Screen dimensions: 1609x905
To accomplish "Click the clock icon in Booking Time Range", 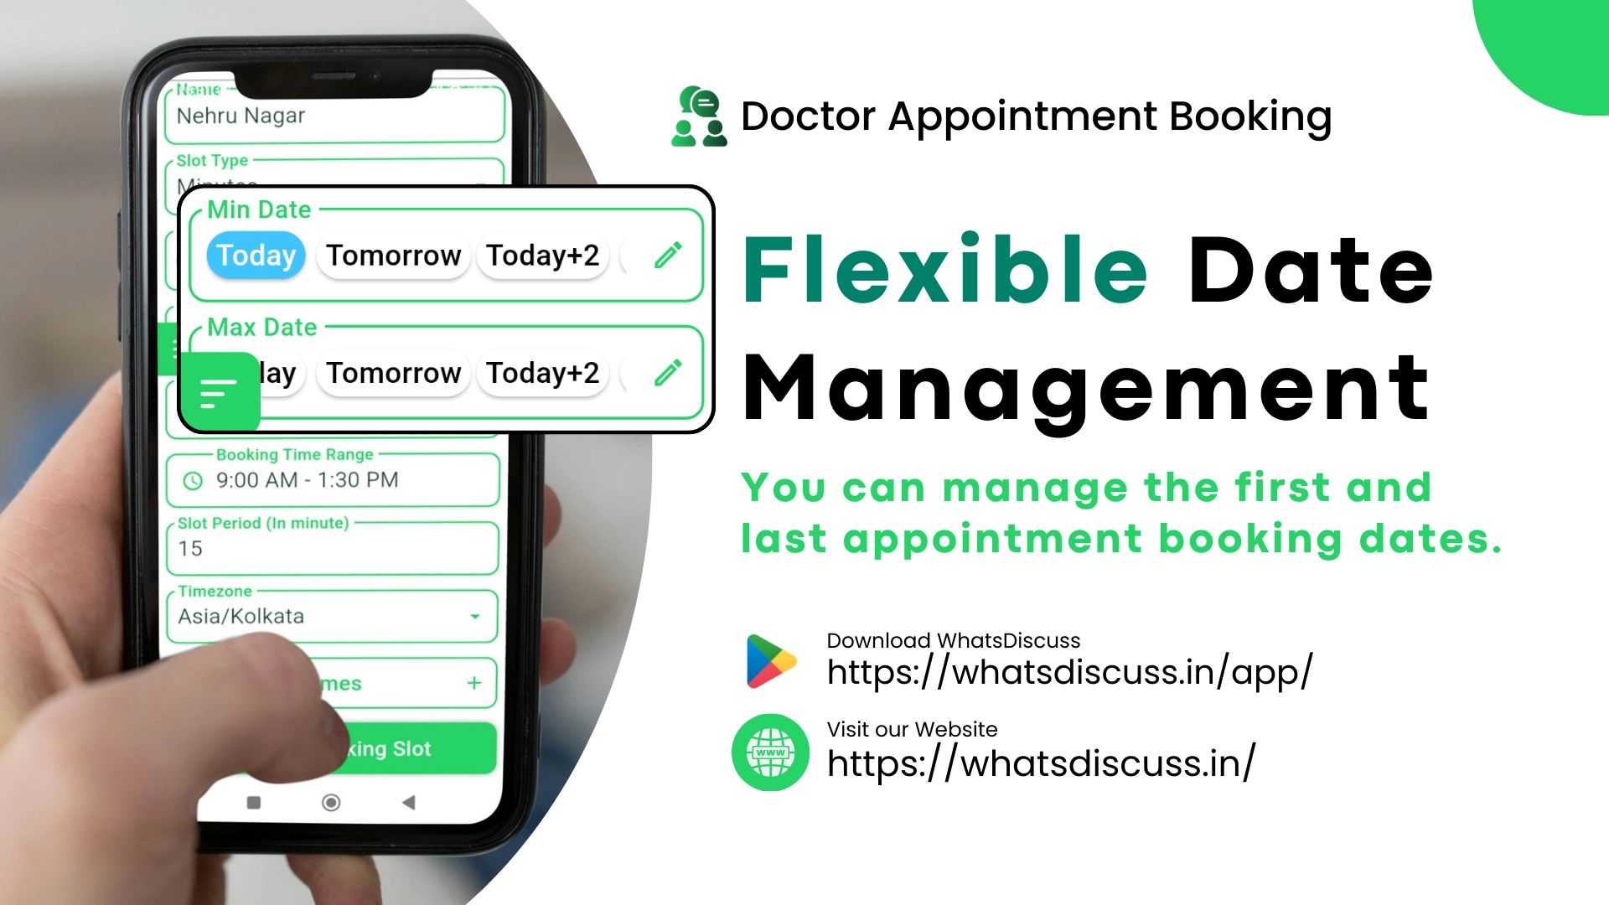I will (x=189, y=478).
